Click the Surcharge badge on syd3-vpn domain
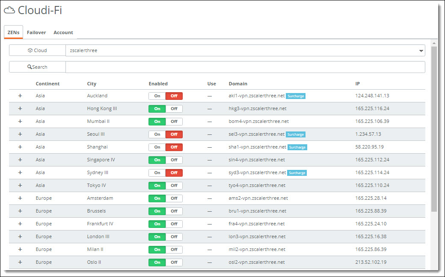 [x=297, y=173]
